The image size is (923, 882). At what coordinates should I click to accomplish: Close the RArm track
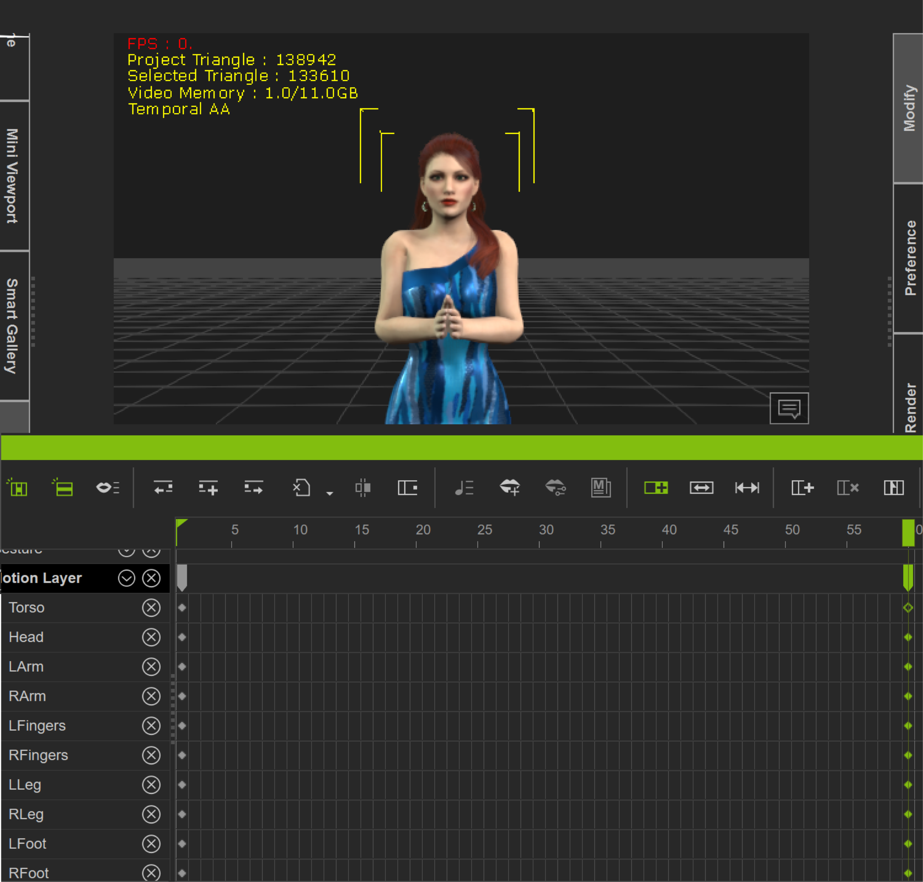pyautogui.click(x=151, y=696)
